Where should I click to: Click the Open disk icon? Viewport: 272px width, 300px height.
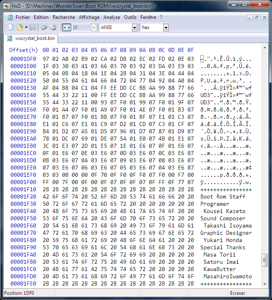(53, 27)
